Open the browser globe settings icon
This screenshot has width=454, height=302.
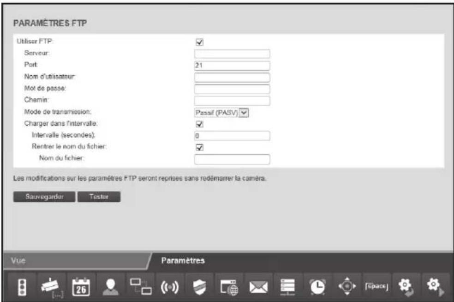(229, 287)
